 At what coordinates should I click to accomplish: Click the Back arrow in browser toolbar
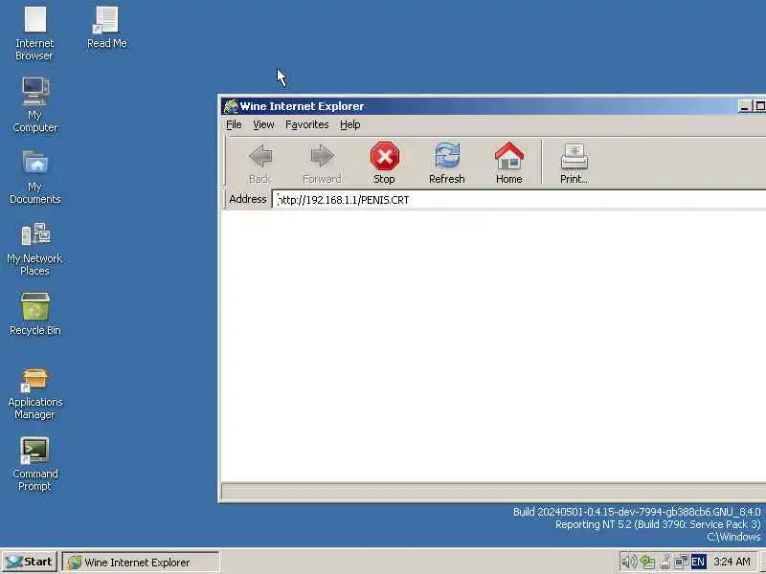[259, 163]
